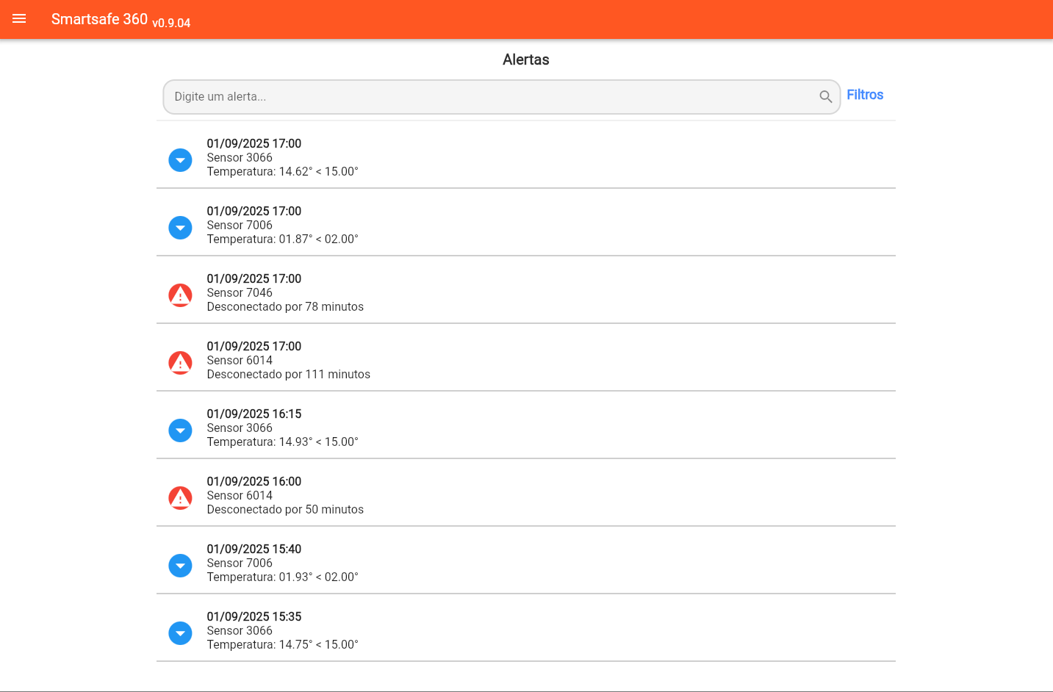The image size is (1053, 692).
Task: Open the 'Desconectado por 50 minutos' alert
Action: (x=285, y=509)
